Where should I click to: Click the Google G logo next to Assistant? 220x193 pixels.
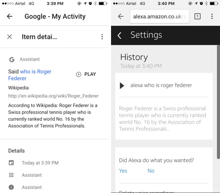tap(12, 60)
